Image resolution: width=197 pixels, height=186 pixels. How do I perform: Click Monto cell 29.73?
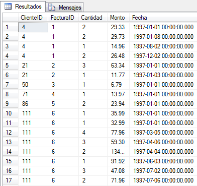118,37
